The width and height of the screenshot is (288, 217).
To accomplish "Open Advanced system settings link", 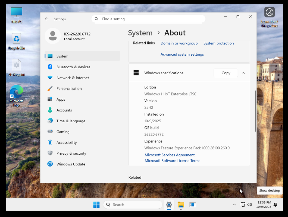I will click(x=182, y=54).
